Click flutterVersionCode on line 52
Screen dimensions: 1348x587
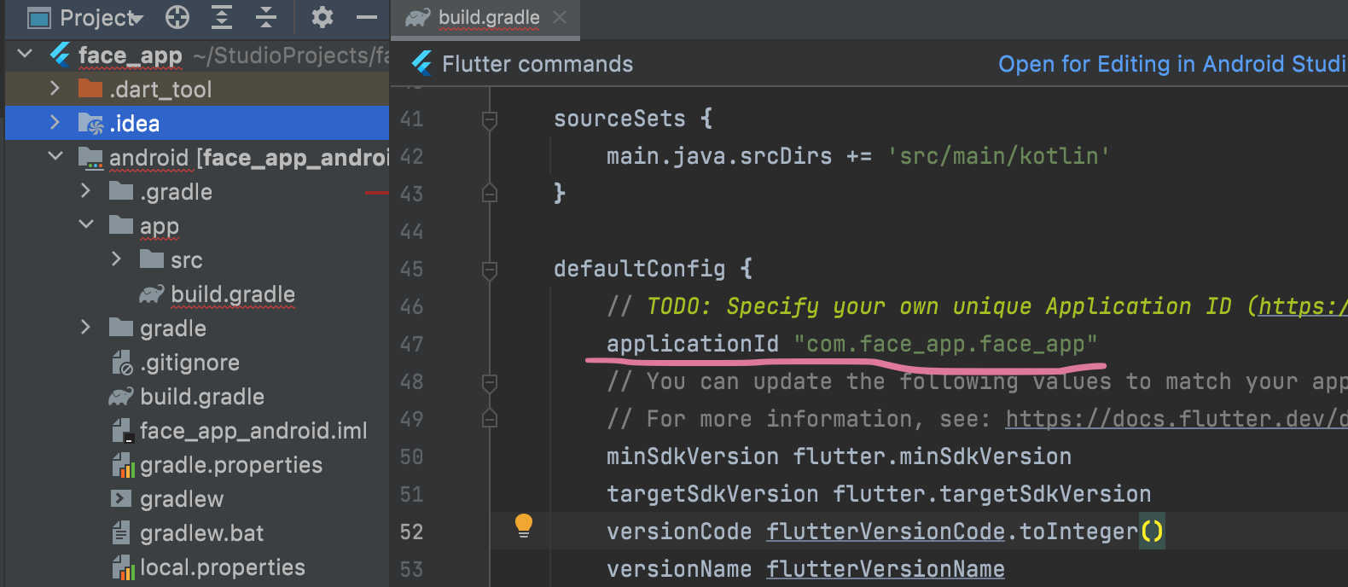pyautogui.click(x=886, y=532)
